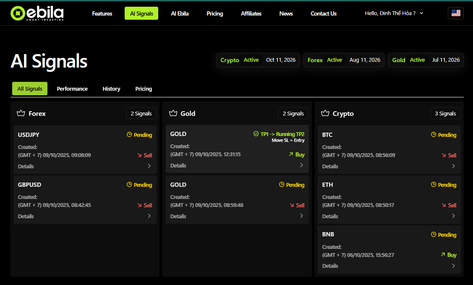
Task: Switch to the History tab
Action: [x=111, y=89]
